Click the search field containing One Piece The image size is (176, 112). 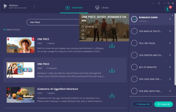(53, 22)
